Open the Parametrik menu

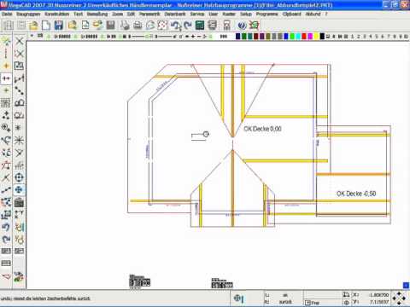(149, 14)
